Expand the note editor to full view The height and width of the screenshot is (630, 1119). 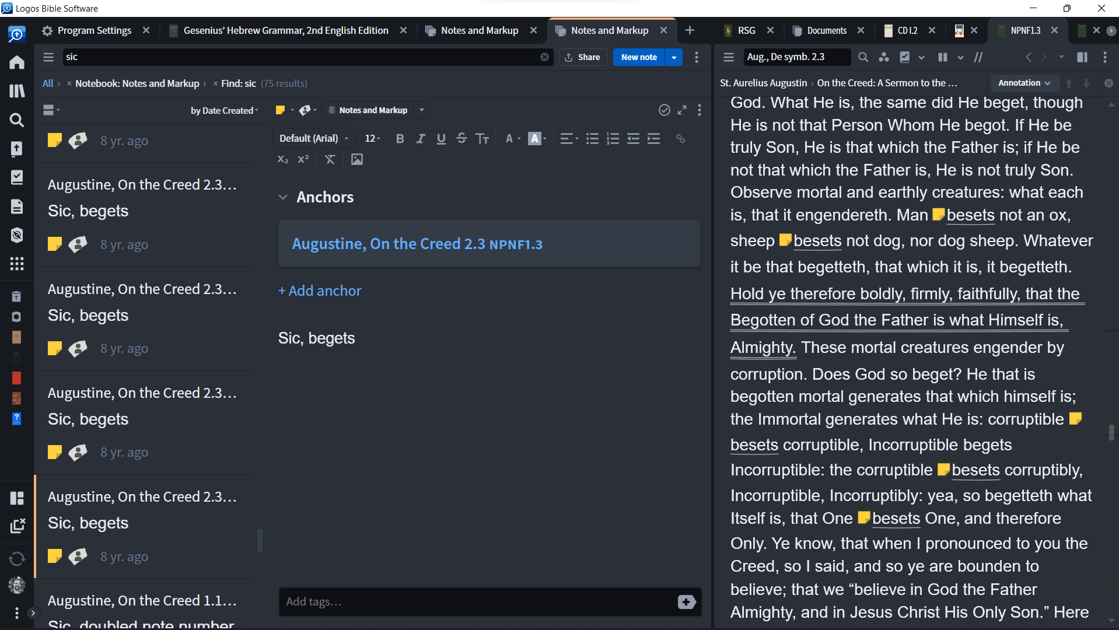tap(682, 110)
